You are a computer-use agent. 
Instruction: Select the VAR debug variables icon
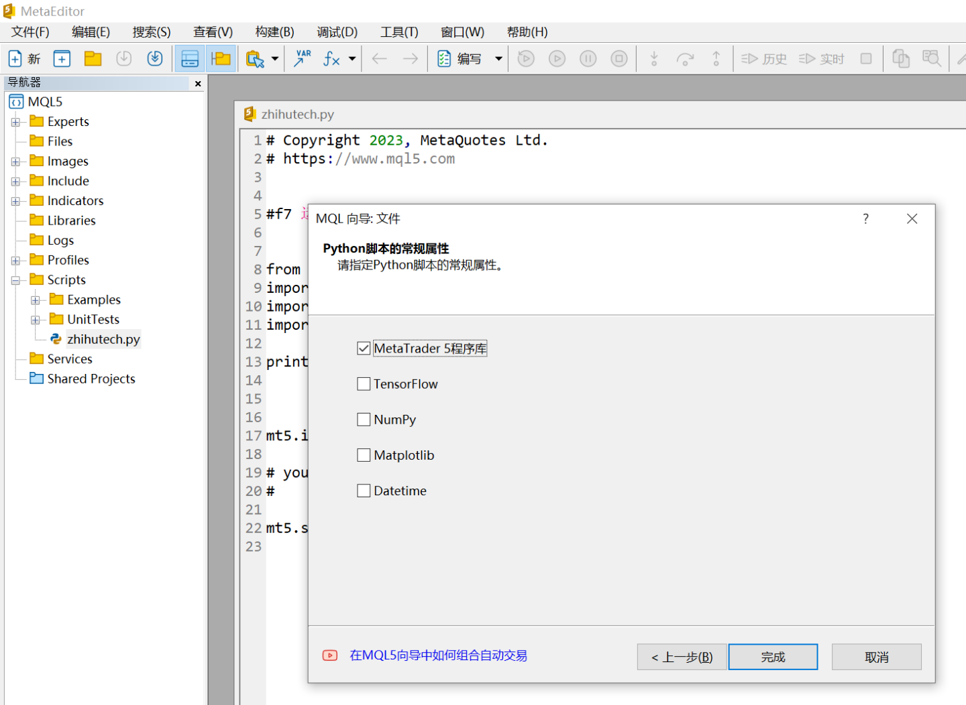[301, 58]
